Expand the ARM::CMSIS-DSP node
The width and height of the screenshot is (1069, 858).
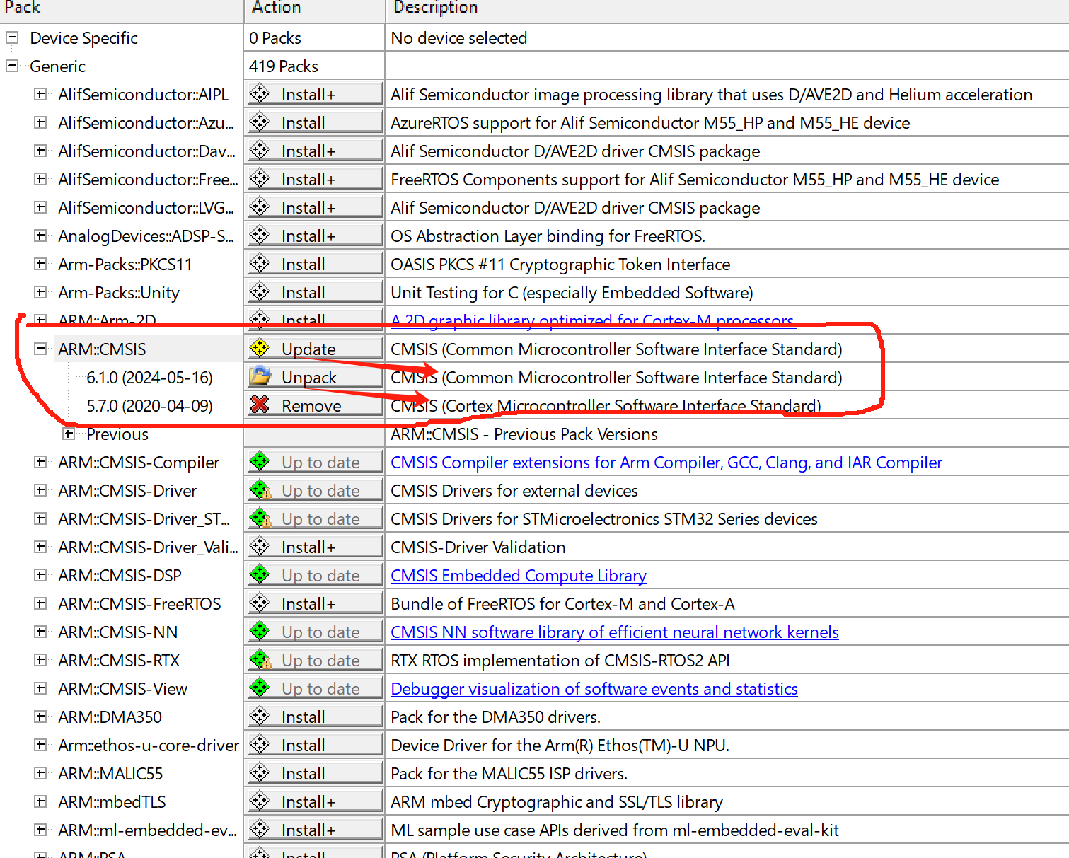tap(40, 575)
